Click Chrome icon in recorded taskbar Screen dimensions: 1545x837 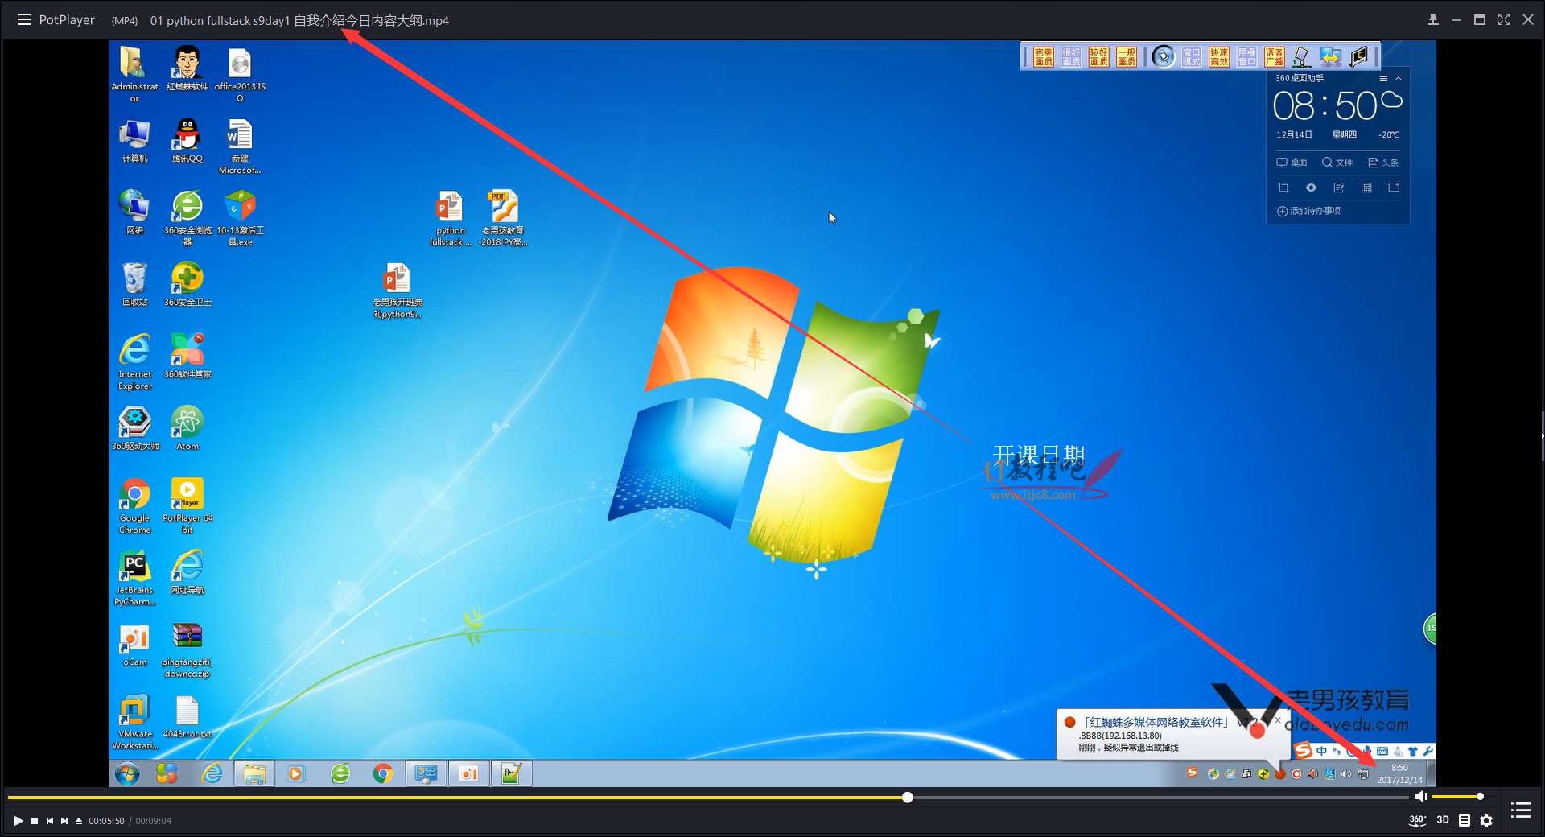(x=383, y=774)
